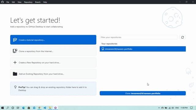The image size is (196, 110).
Task: Click the Filter your repositories field
Action: 138,37
